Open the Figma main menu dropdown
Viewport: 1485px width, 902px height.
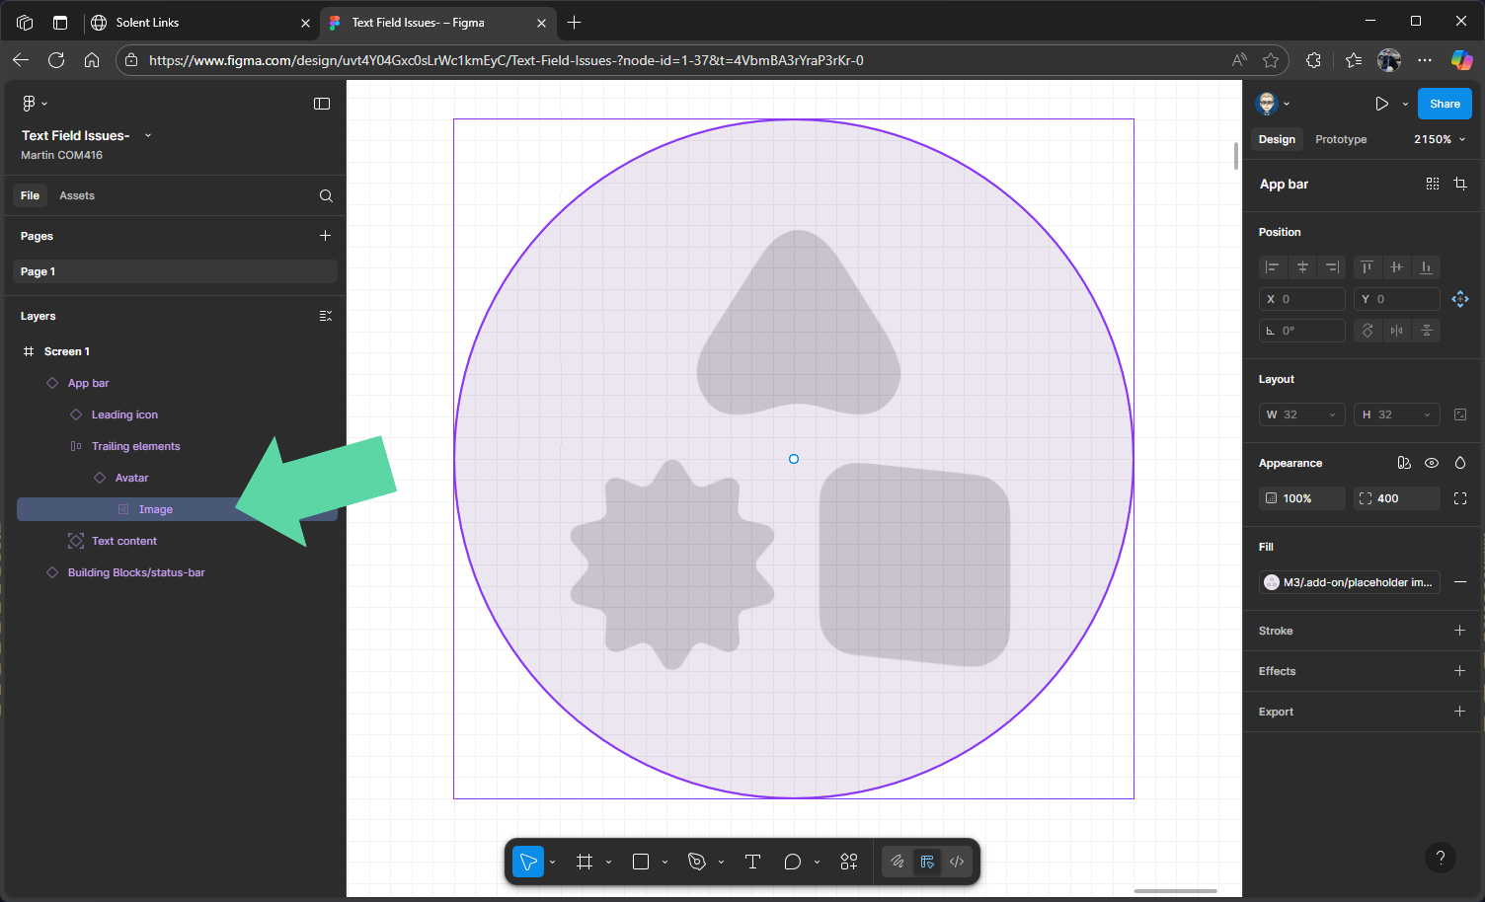(34, 104)
